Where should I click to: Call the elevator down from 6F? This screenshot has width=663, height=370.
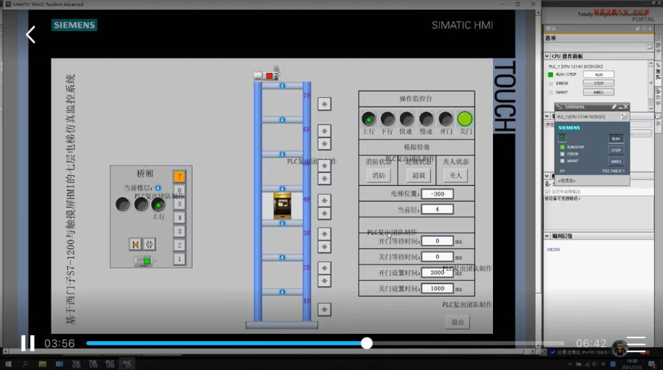[324, 145]
